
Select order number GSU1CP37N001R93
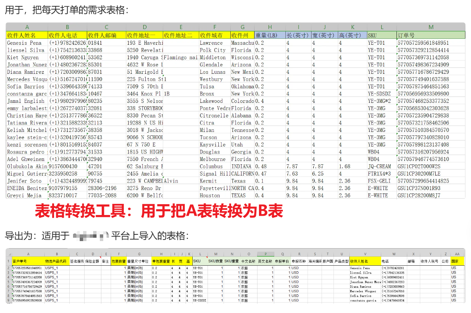tap(431, 188)
